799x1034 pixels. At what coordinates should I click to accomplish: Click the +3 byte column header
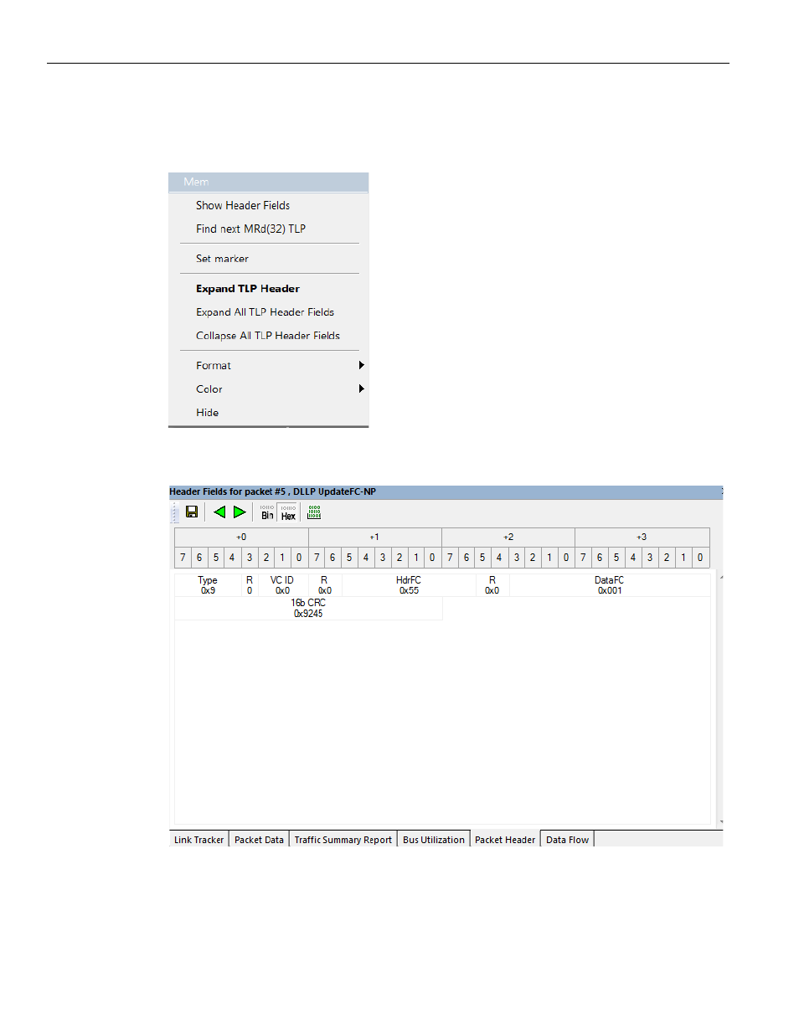642,538
